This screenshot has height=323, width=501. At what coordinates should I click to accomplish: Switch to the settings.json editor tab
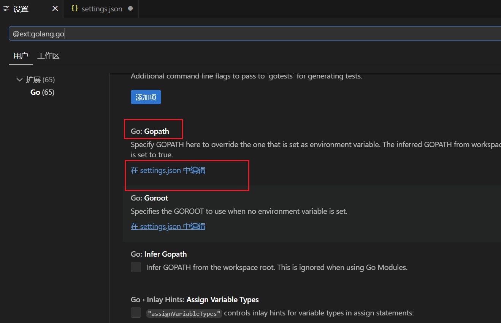point(101,9)
